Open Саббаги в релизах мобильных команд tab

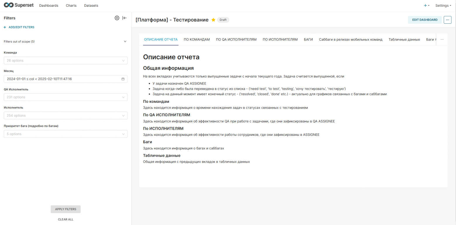click(x=351, y=39)
